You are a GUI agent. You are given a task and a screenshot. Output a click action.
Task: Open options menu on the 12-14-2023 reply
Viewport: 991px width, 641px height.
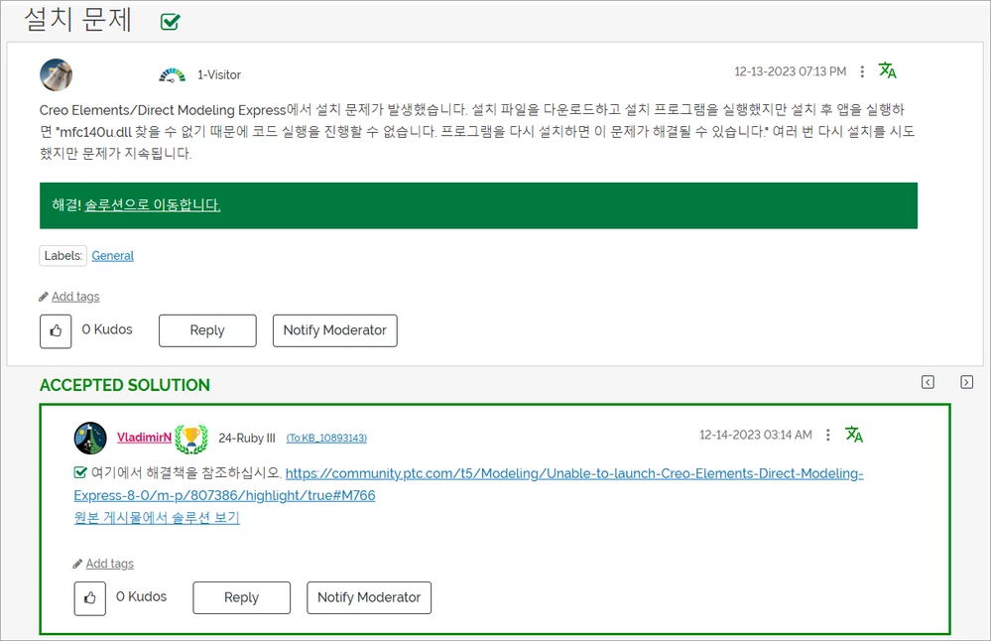coord(828,435)
